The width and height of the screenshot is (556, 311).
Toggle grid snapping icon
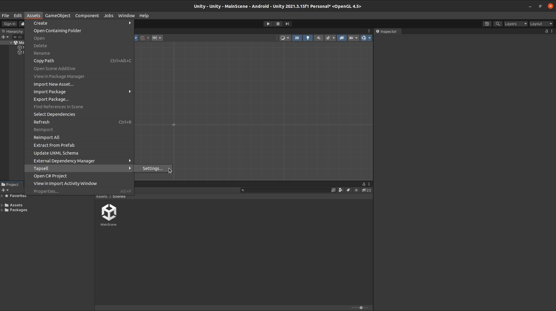(x=142, y=38)
